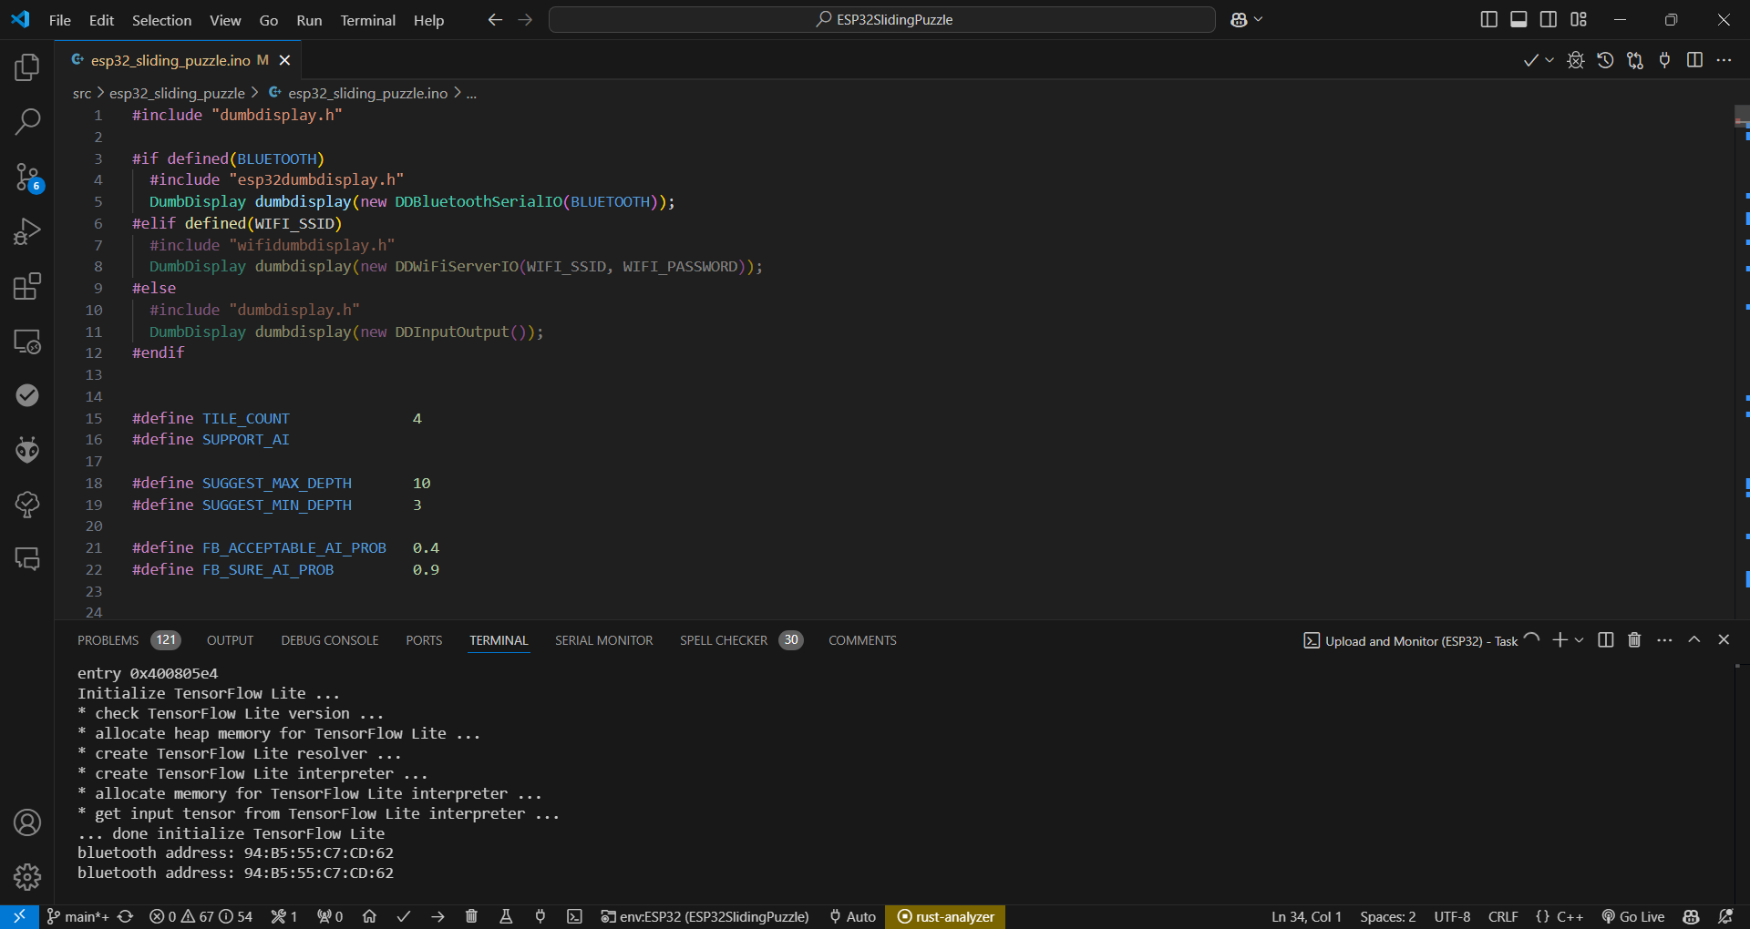Open Source Control view with 6 changes
The height and width of the screenshot is (929, 1750).
coord(27,177)
